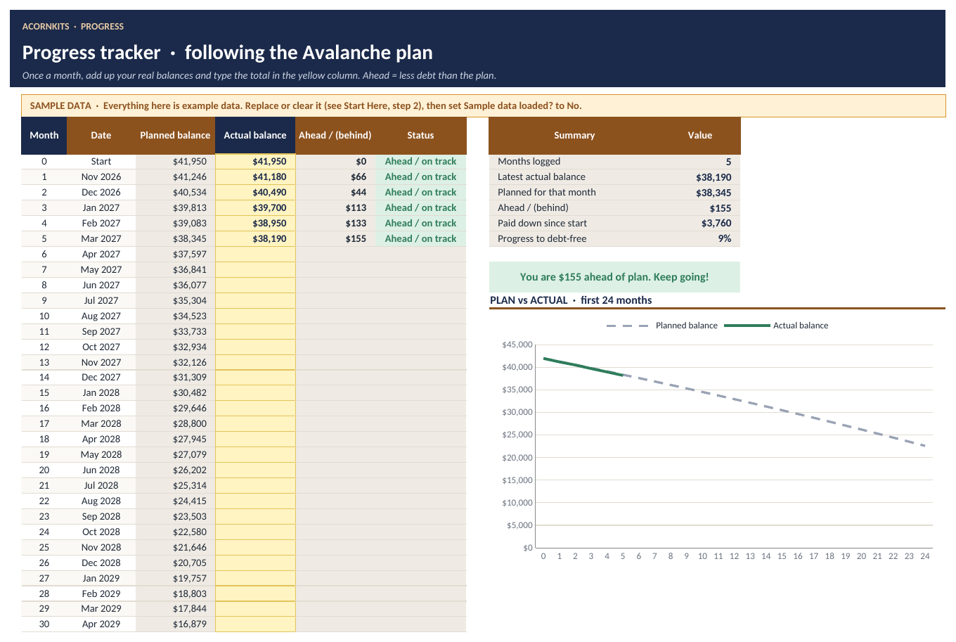The height and width of the screenshot is (642, 956).
Task: Select the Apr 2029 date cell
Action: pyautogui.click(x=101, y=624)
